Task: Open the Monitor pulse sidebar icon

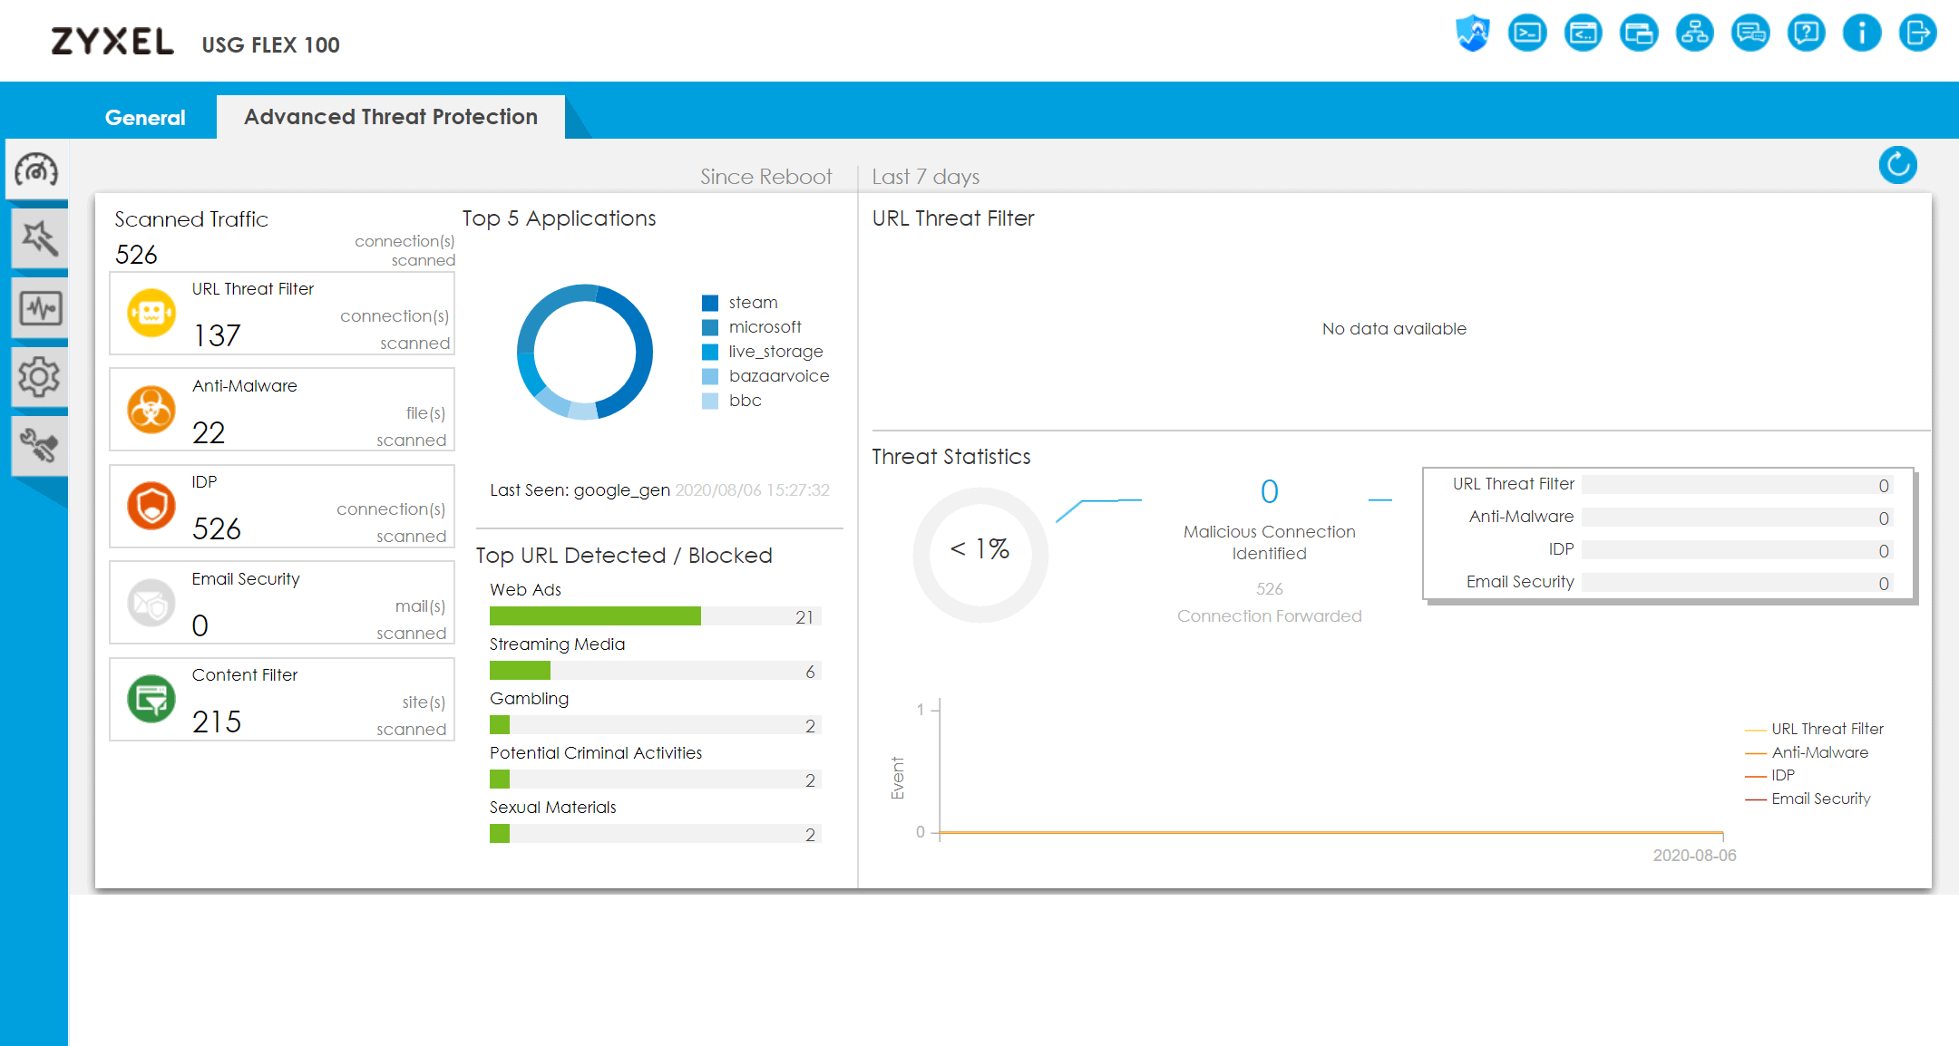Action: [37, 309]
